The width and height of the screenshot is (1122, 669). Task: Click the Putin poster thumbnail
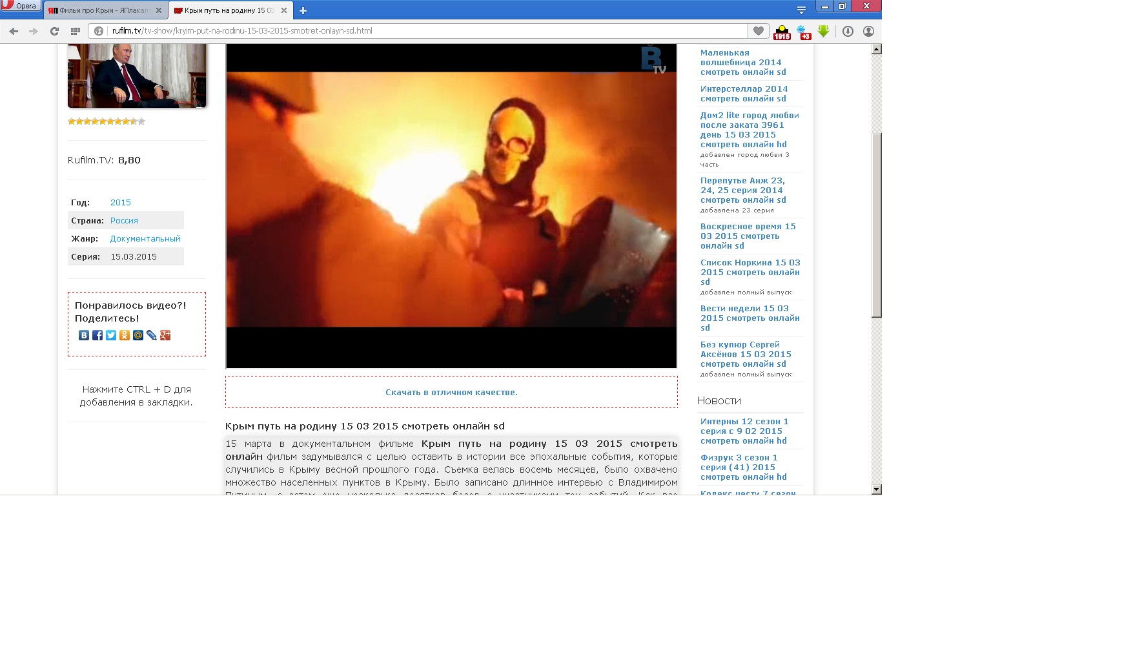tap(137, 76)
